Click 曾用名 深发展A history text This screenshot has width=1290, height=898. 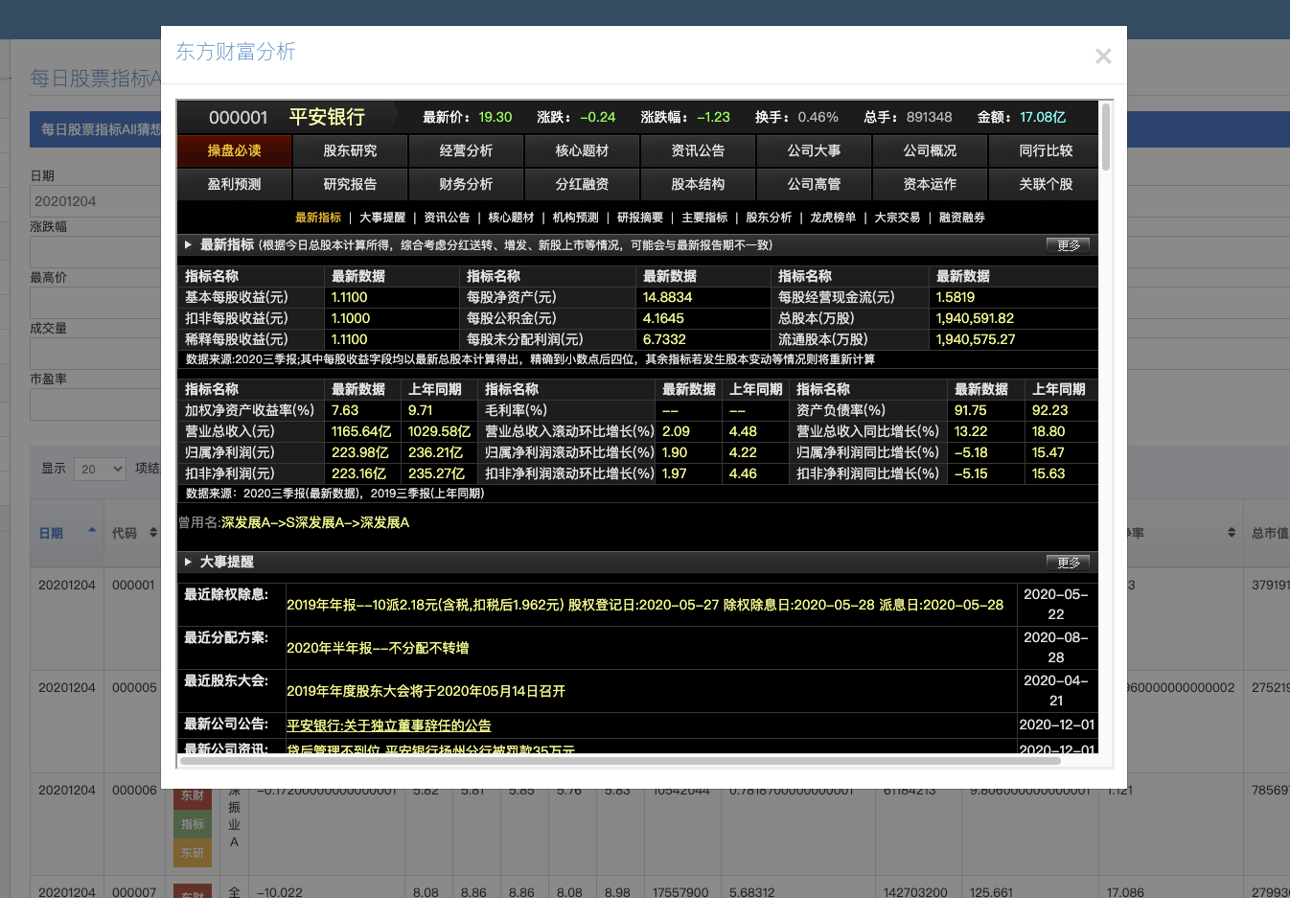315,522
